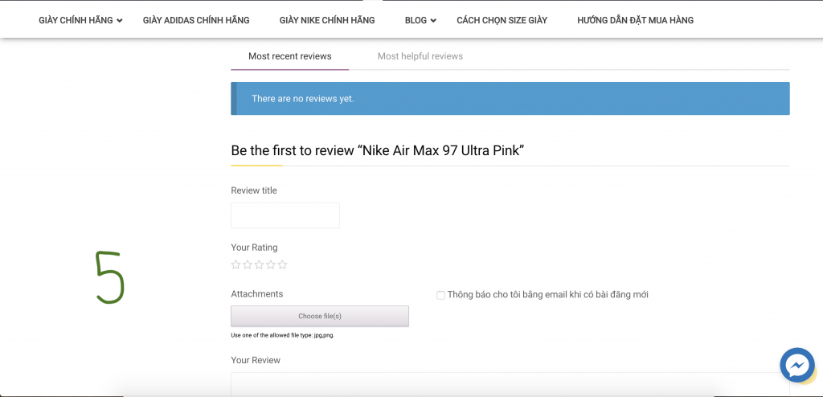The image size is (823, 397).
Task: Click the 'Thông báo cho tôi bằng email' label
Action: (x=548, y=295)
